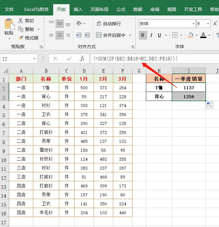The height and width of the screenshot is (227, 219).
Task: Expand the Name Box dropdown
Action: pos(34,59)
